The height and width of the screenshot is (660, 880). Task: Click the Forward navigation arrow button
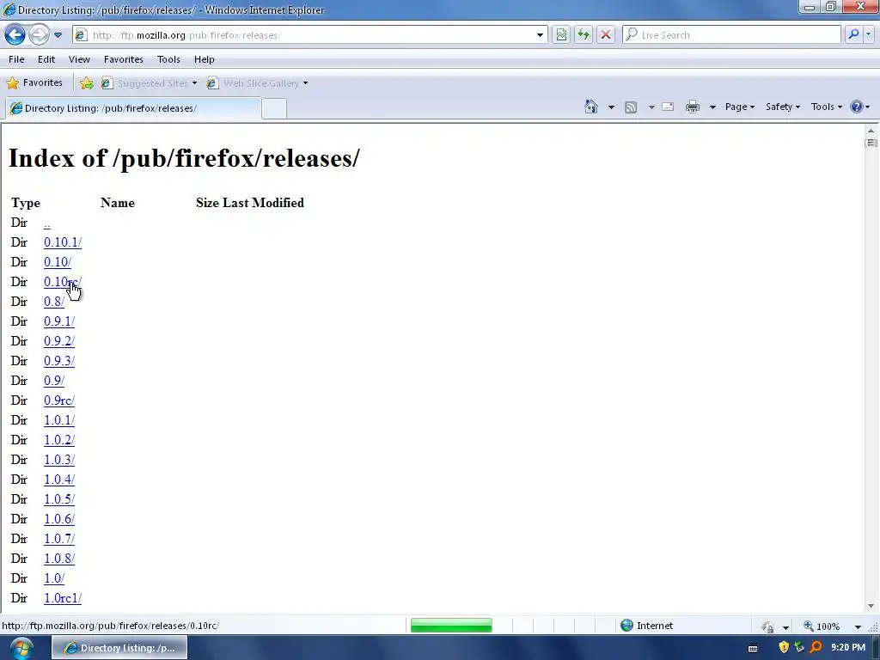coord(39,34)
